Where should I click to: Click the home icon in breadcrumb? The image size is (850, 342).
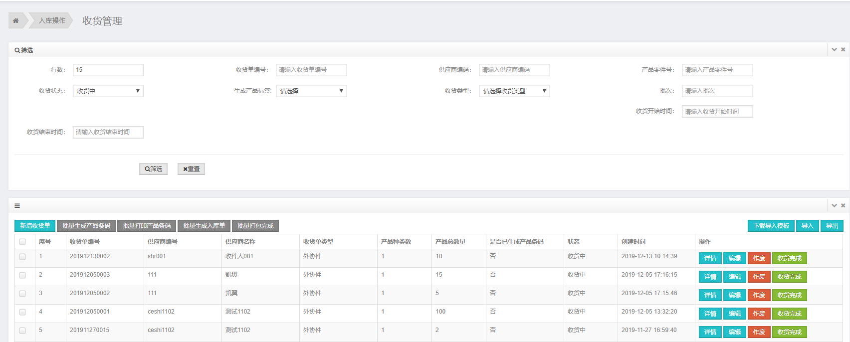(x=15, y=20)
